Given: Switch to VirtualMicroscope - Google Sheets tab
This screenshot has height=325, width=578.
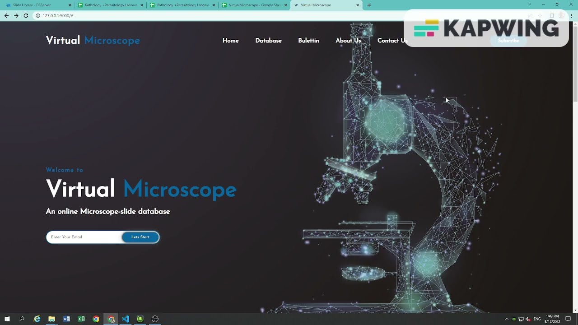Looking at the screenshot, I should [x=254, y=5].
